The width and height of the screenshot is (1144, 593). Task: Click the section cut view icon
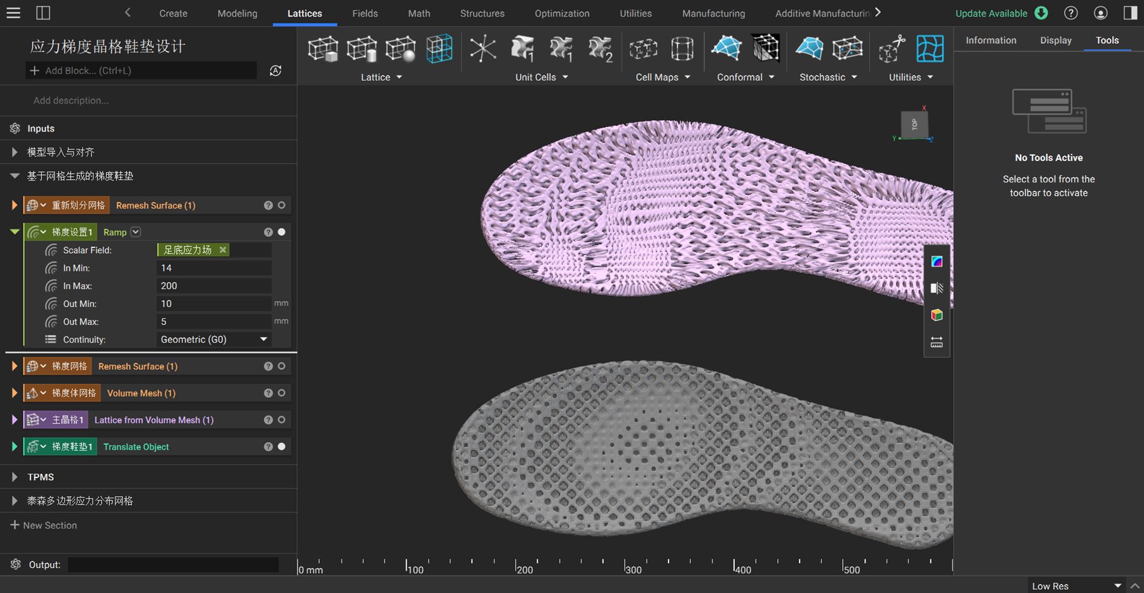point(937,288)
